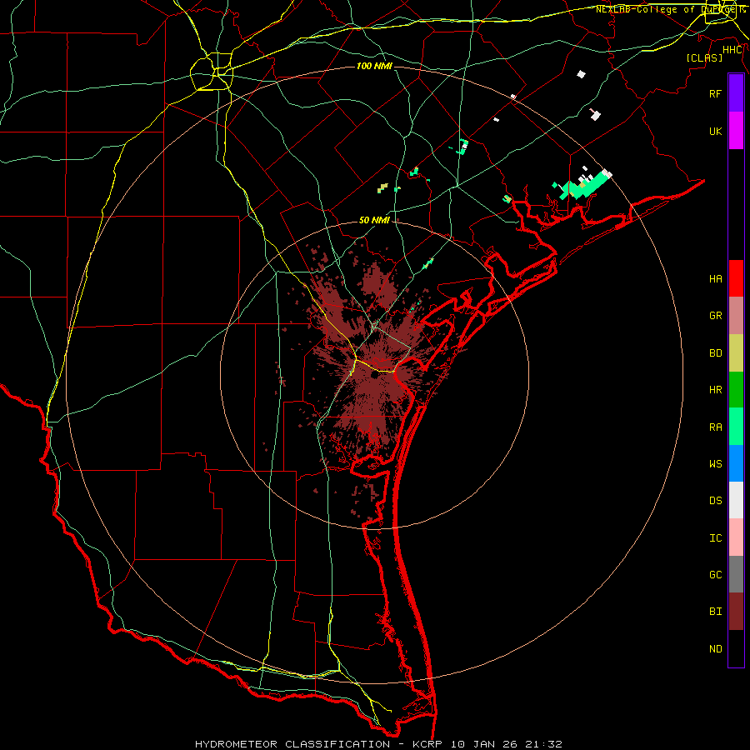Viewport: 750px width, 750px height.
Task: Pick the red HA color swatch
Action: [x=736, y=278]
